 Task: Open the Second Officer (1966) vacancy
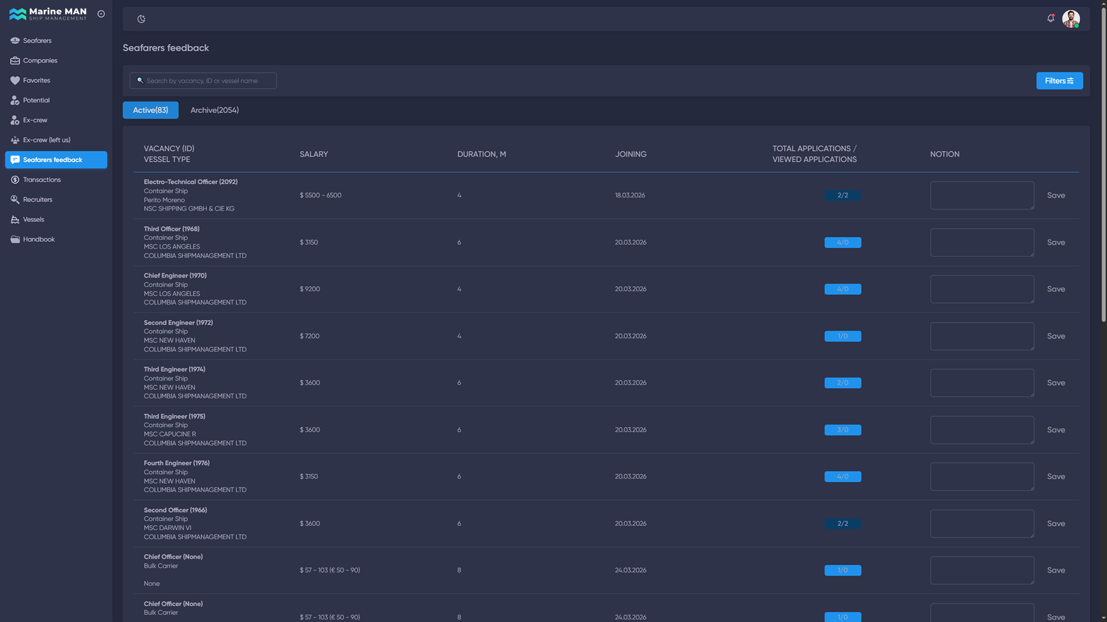tap(175, 510)
